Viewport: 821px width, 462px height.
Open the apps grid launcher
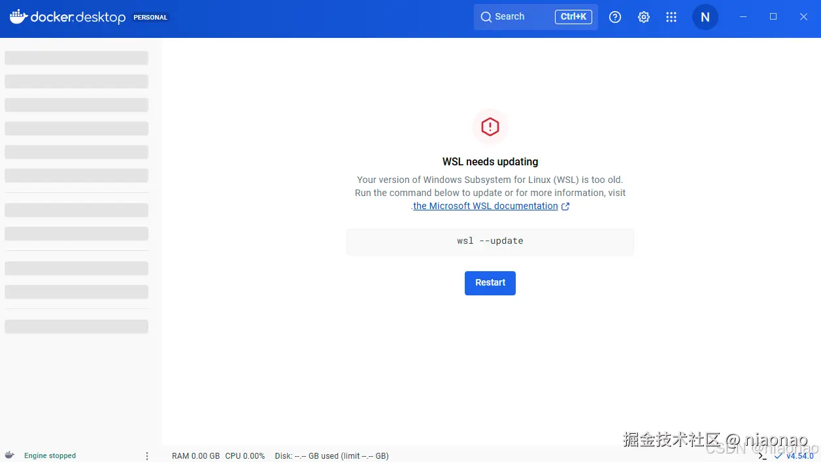(x=671, y=17)
